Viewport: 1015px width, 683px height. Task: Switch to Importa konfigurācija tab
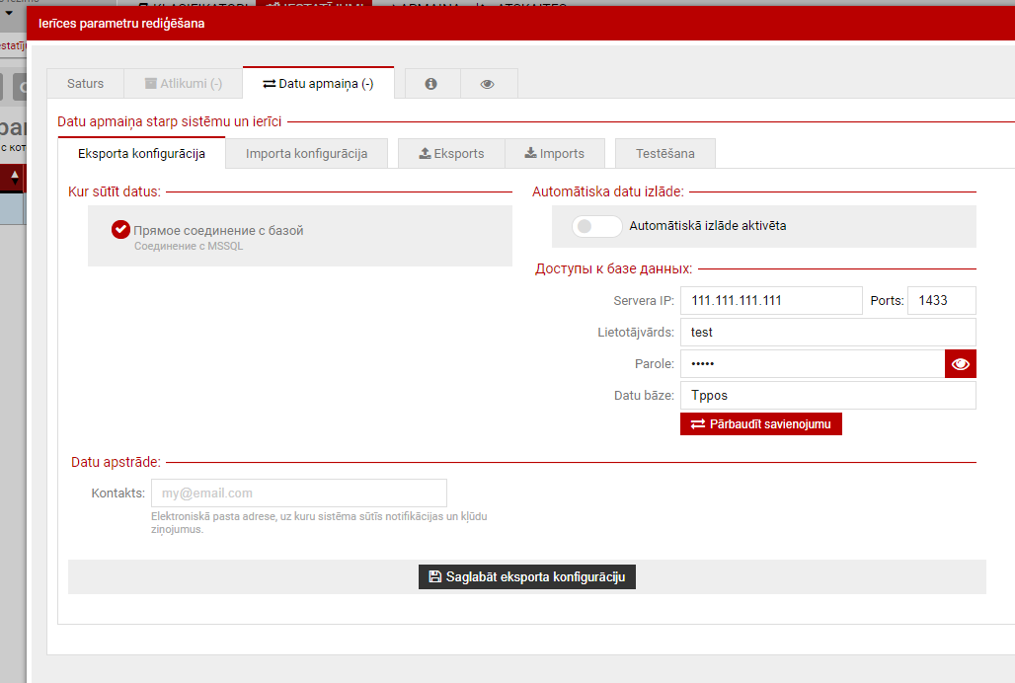tap(306, 154)
